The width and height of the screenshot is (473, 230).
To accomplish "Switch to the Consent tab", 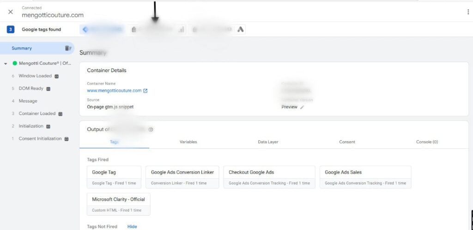I will [347, 142].
